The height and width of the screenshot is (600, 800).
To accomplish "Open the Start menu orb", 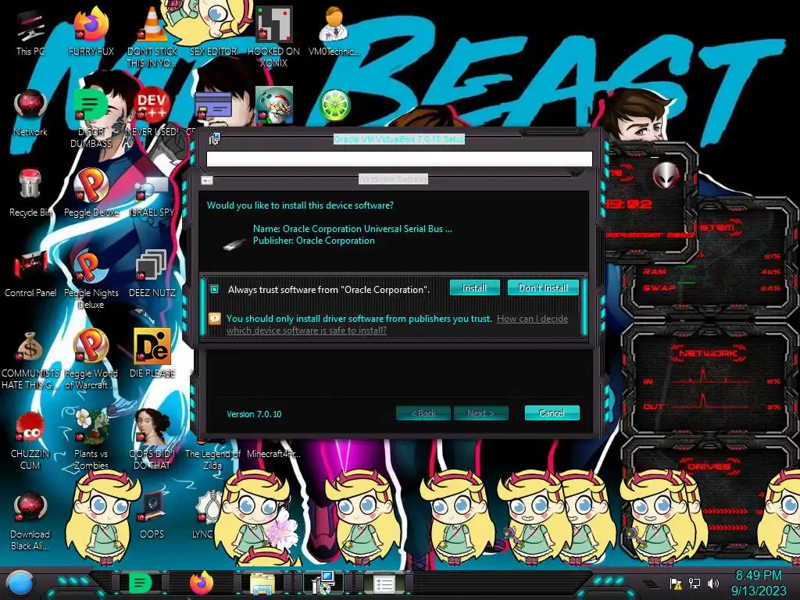I will tap(20, 583).
